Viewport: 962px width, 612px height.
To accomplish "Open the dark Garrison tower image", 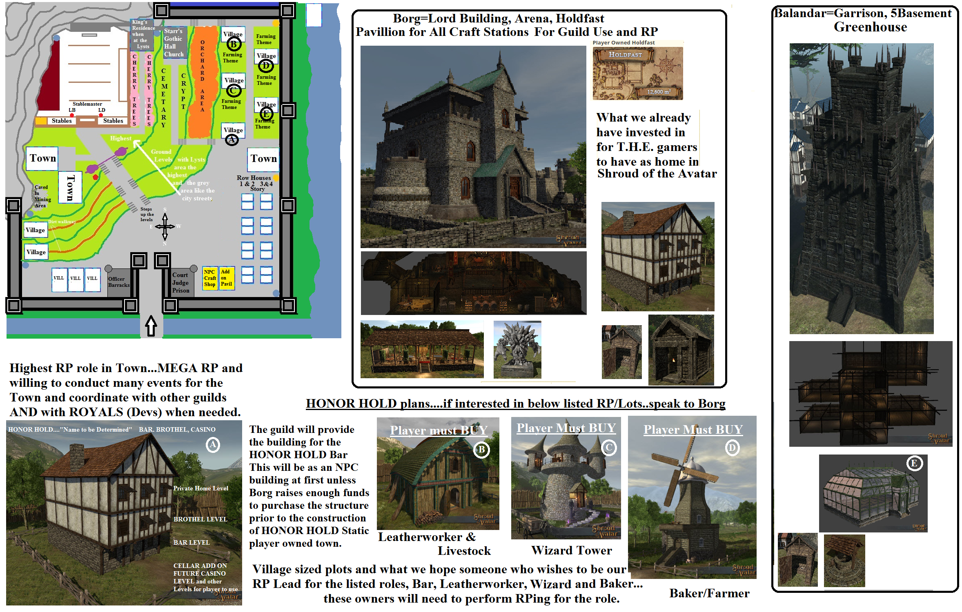I will (862, 188).
